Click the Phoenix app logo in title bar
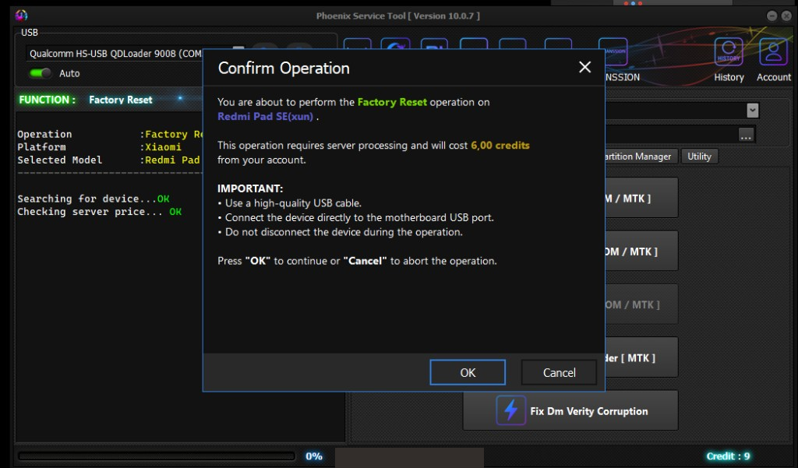This screenshot has width=798, height=468. [21, 16]
